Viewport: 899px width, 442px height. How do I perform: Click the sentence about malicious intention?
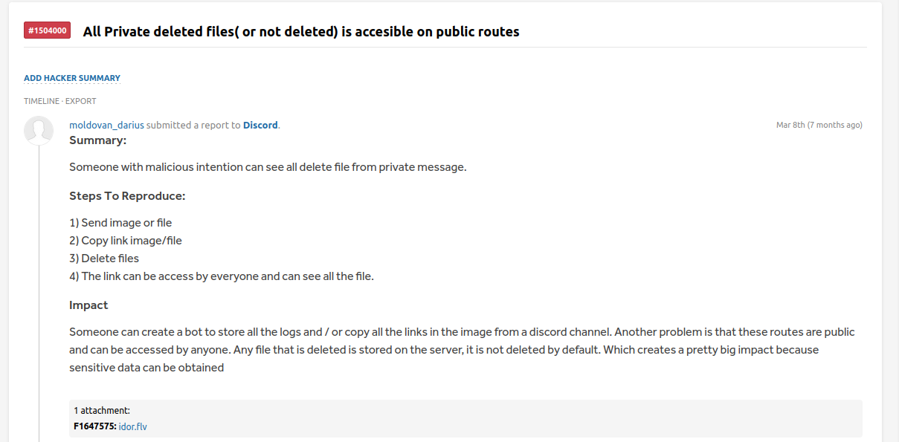(268, 167)
